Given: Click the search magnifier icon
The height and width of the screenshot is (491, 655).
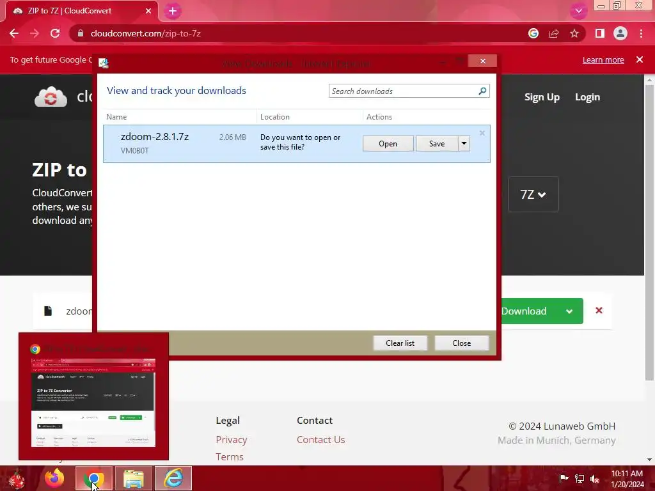Looking at the screenshot, I should [482, 91].
